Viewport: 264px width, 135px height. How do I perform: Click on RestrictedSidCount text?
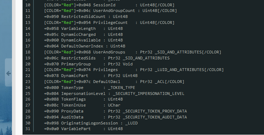[x=83, y=17]
